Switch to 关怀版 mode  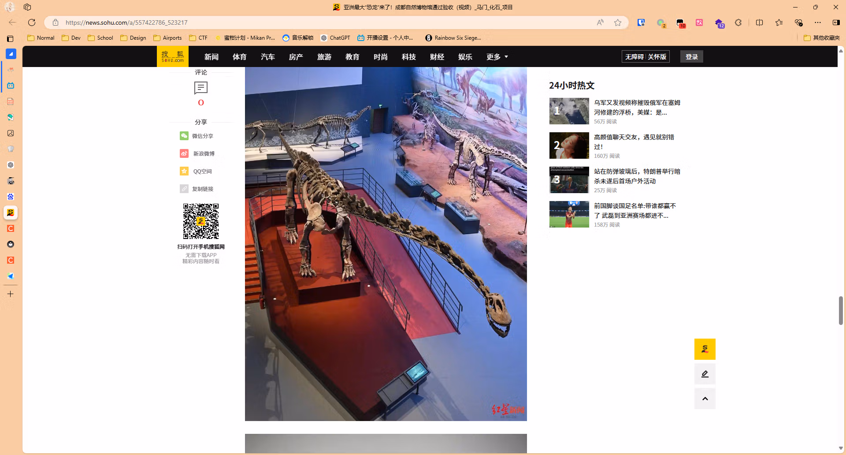[x=657, y=57]
